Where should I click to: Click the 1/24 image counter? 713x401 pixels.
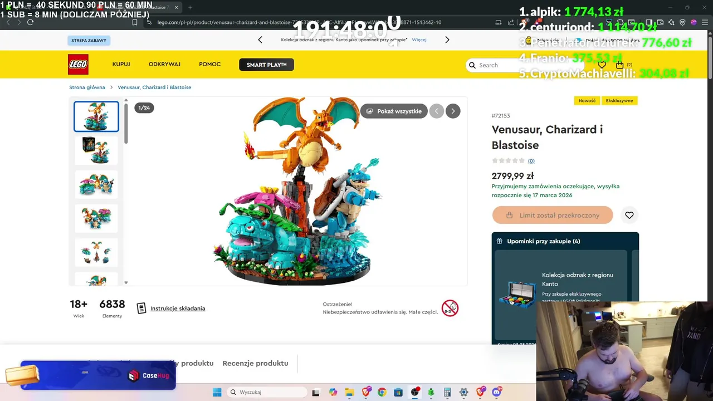(144, 107)
